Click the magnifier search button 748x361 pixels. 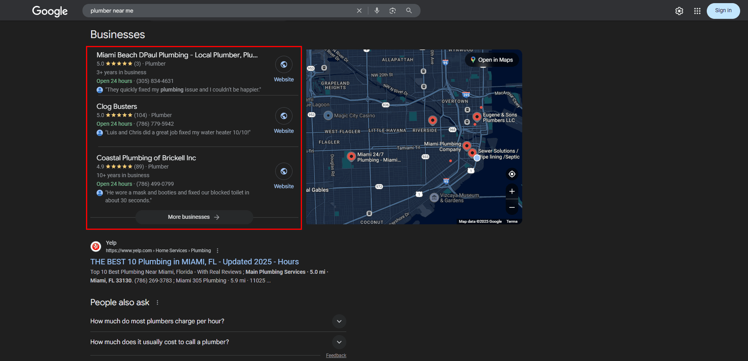[409, 11]
